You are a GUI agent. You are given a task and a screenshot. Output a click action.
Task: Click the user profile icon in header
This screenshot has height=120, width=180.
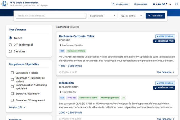(154, 4)
